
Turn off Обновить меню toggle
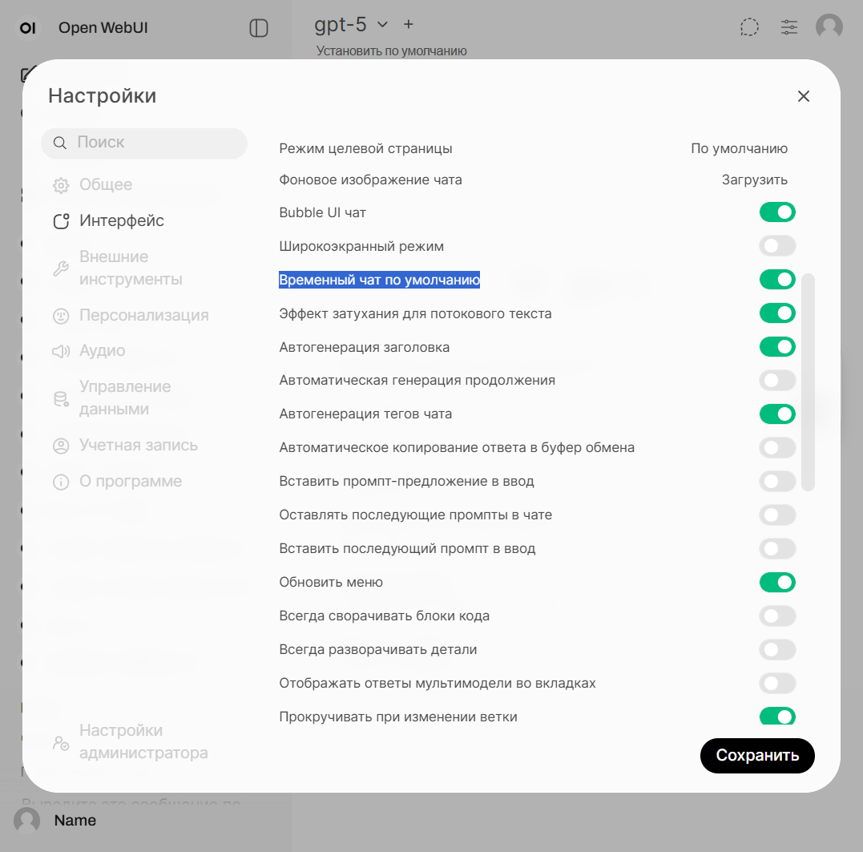click(777, 583)
